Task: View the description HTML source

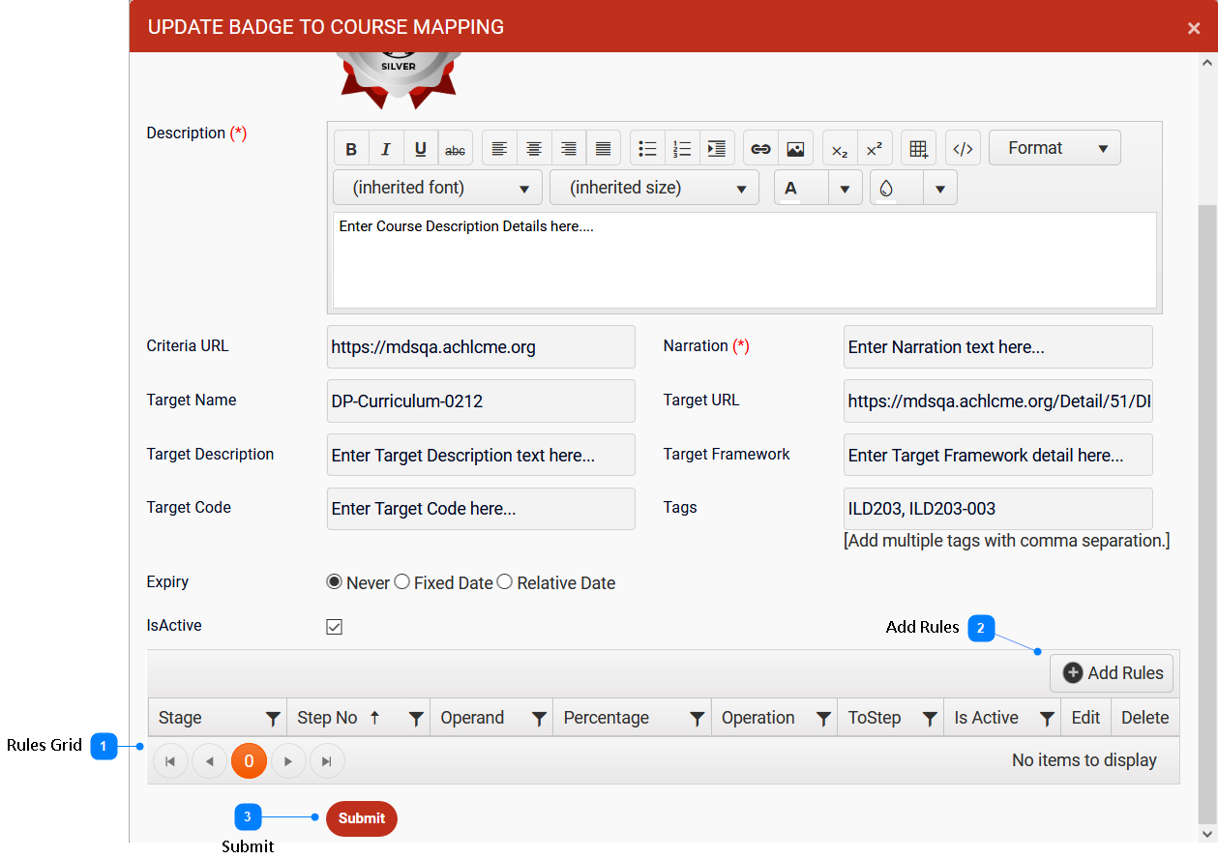Action: pyautogui.click(x=963, y=149)
